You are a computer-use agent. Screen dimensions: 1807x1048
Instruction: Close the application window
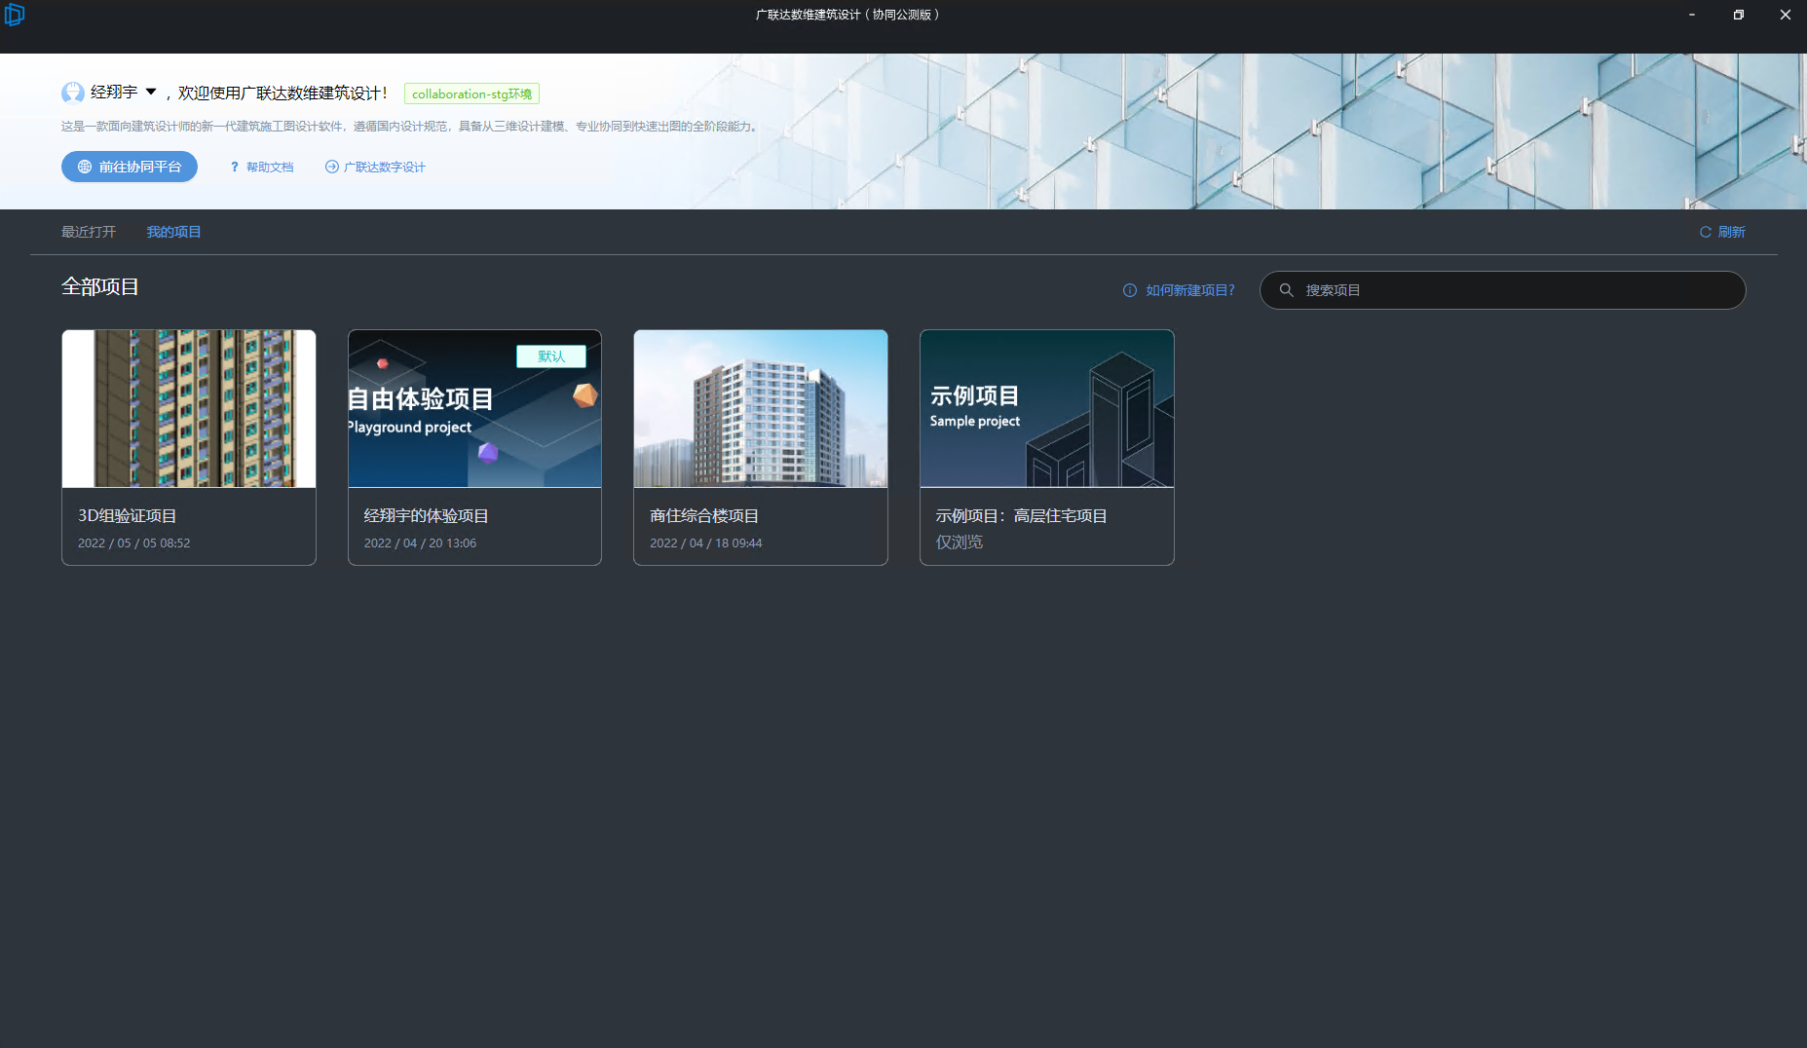1786,15
